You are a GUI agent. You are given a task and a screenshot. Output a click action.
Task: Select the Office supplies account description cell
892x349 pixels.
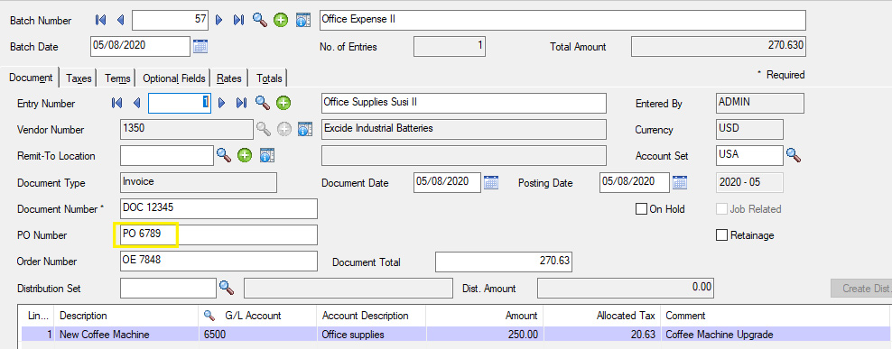[x=371, y=335]
